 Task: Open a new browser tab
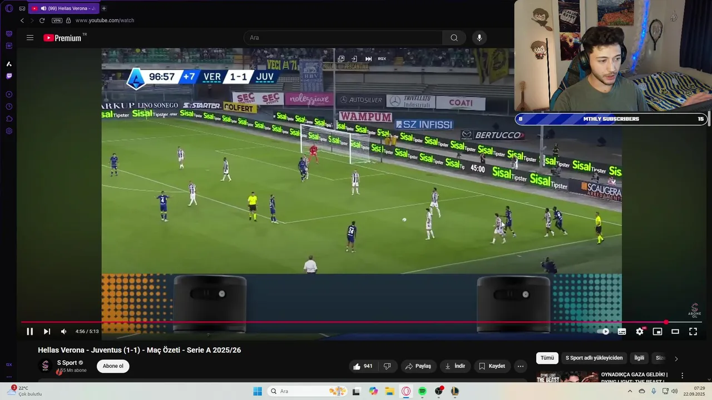(104, 8)
